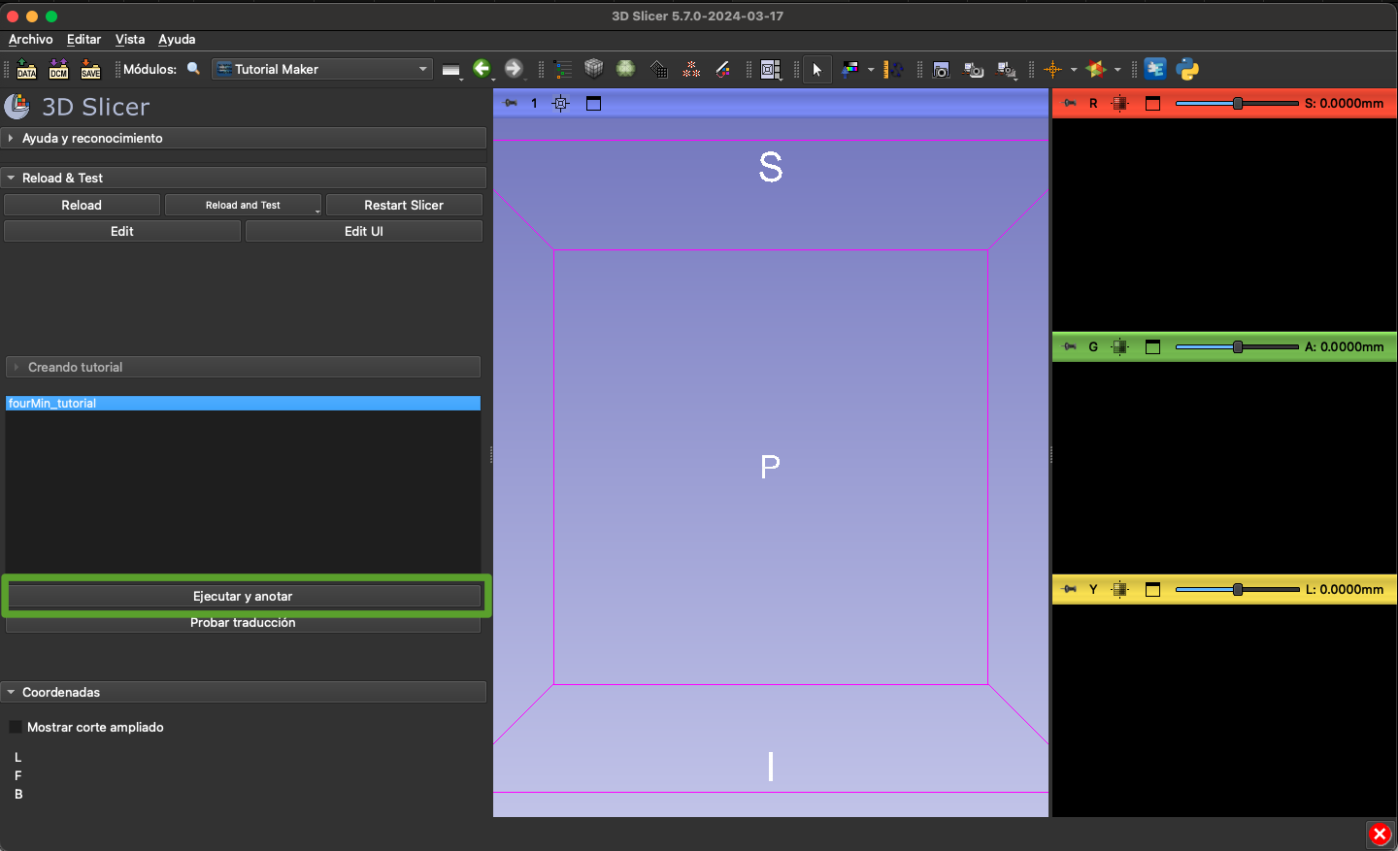Open the Python console icon

click(x=1187, y=69)
